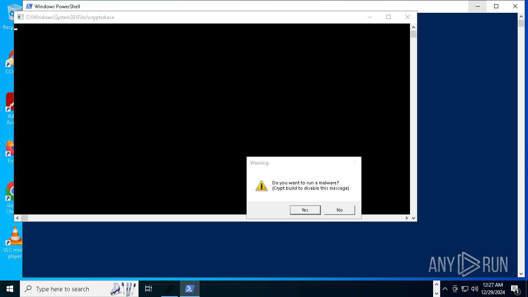528x297 pixels.
Task: Click console vertical scrollbar up arrow
Action: click(x=413, y=27)
